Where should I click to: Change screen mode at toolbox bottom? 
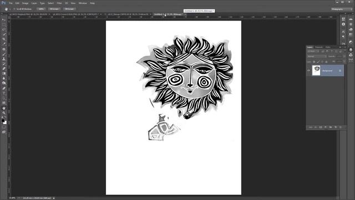point(4,132)
